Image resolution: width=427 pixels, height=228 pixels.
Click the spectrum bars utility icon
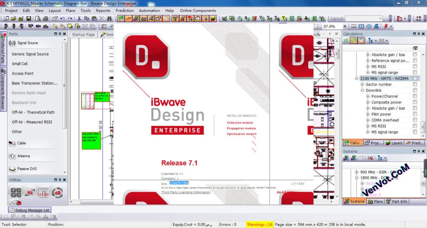(43, 192)
